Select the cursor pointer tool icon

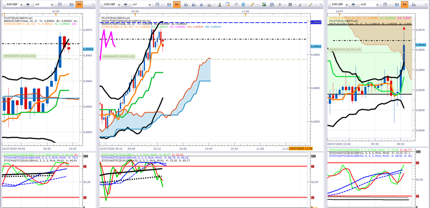(x=202, y=5)
